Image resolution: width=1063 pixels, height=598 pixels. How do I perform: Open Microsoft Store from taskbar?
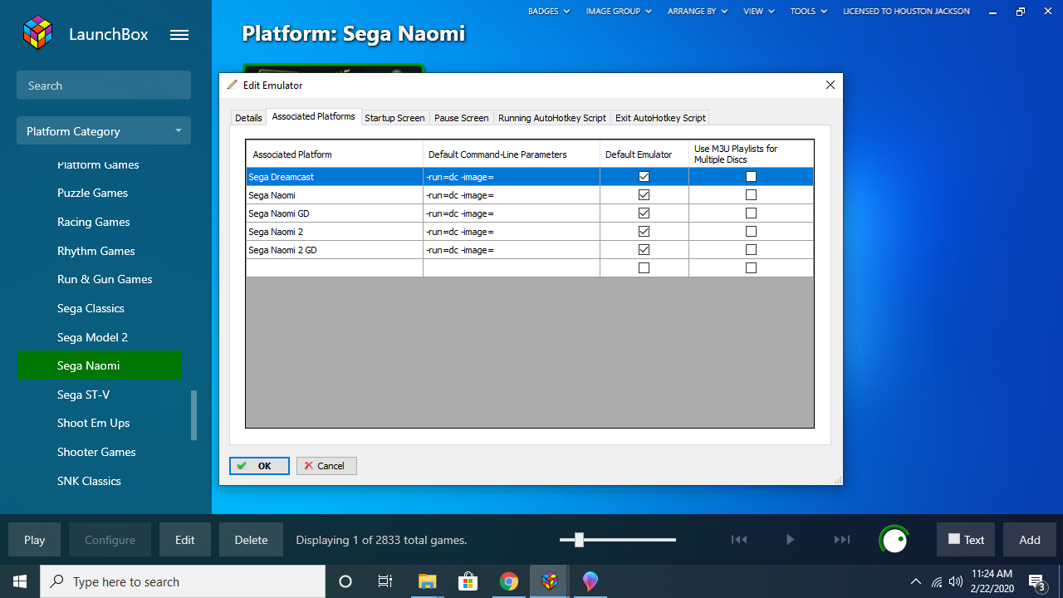point(468,581)
